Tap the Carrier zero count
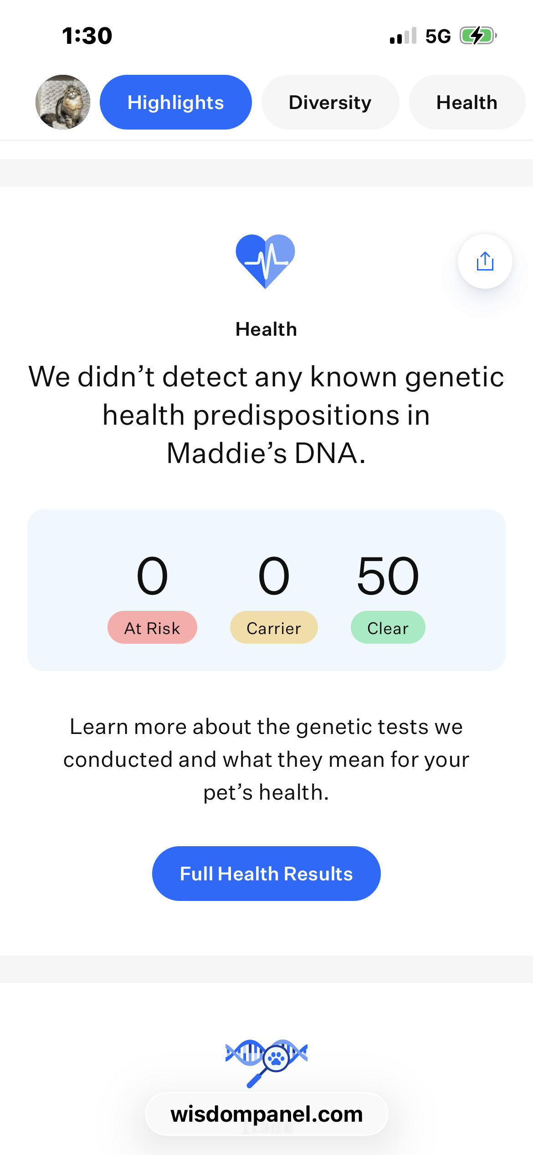This screenshot has width=533, height=1155. [274, 576]
